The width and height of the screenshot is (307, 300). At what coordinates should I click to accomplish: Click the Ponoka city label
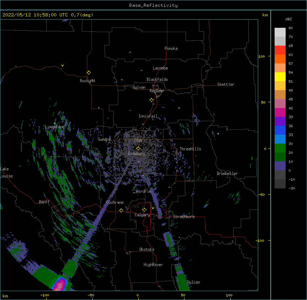click(x=171, y=48)
